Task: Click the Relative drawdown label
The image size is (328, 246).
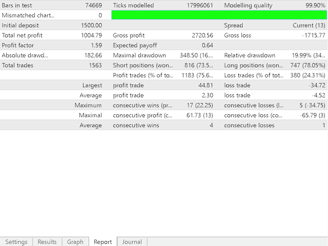Action: click(x=250, y=55)
